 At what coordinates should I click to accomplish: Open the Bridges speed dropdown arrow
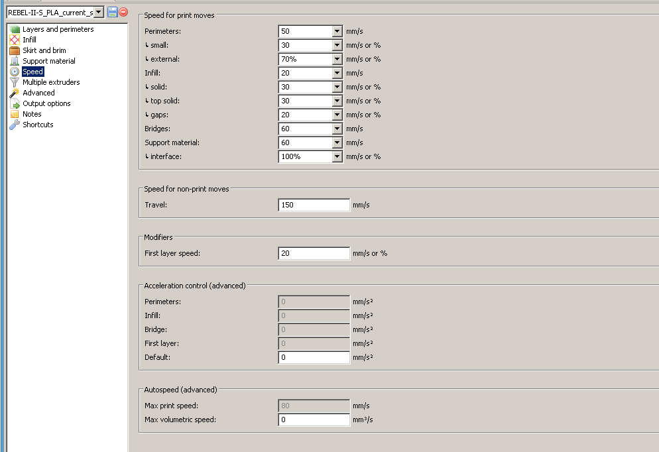337,129
